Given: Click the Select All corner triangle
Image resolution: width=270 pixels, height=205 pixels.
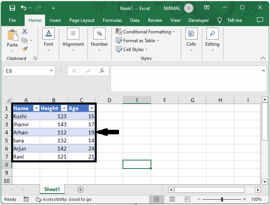Looking at the screenshot, I should click(x=8, y=100).
